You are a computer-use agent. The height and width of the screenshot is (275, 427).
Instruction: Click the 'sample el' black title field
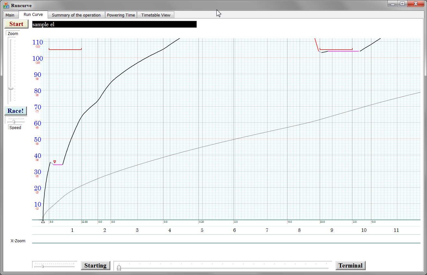[x=114, y=24]
